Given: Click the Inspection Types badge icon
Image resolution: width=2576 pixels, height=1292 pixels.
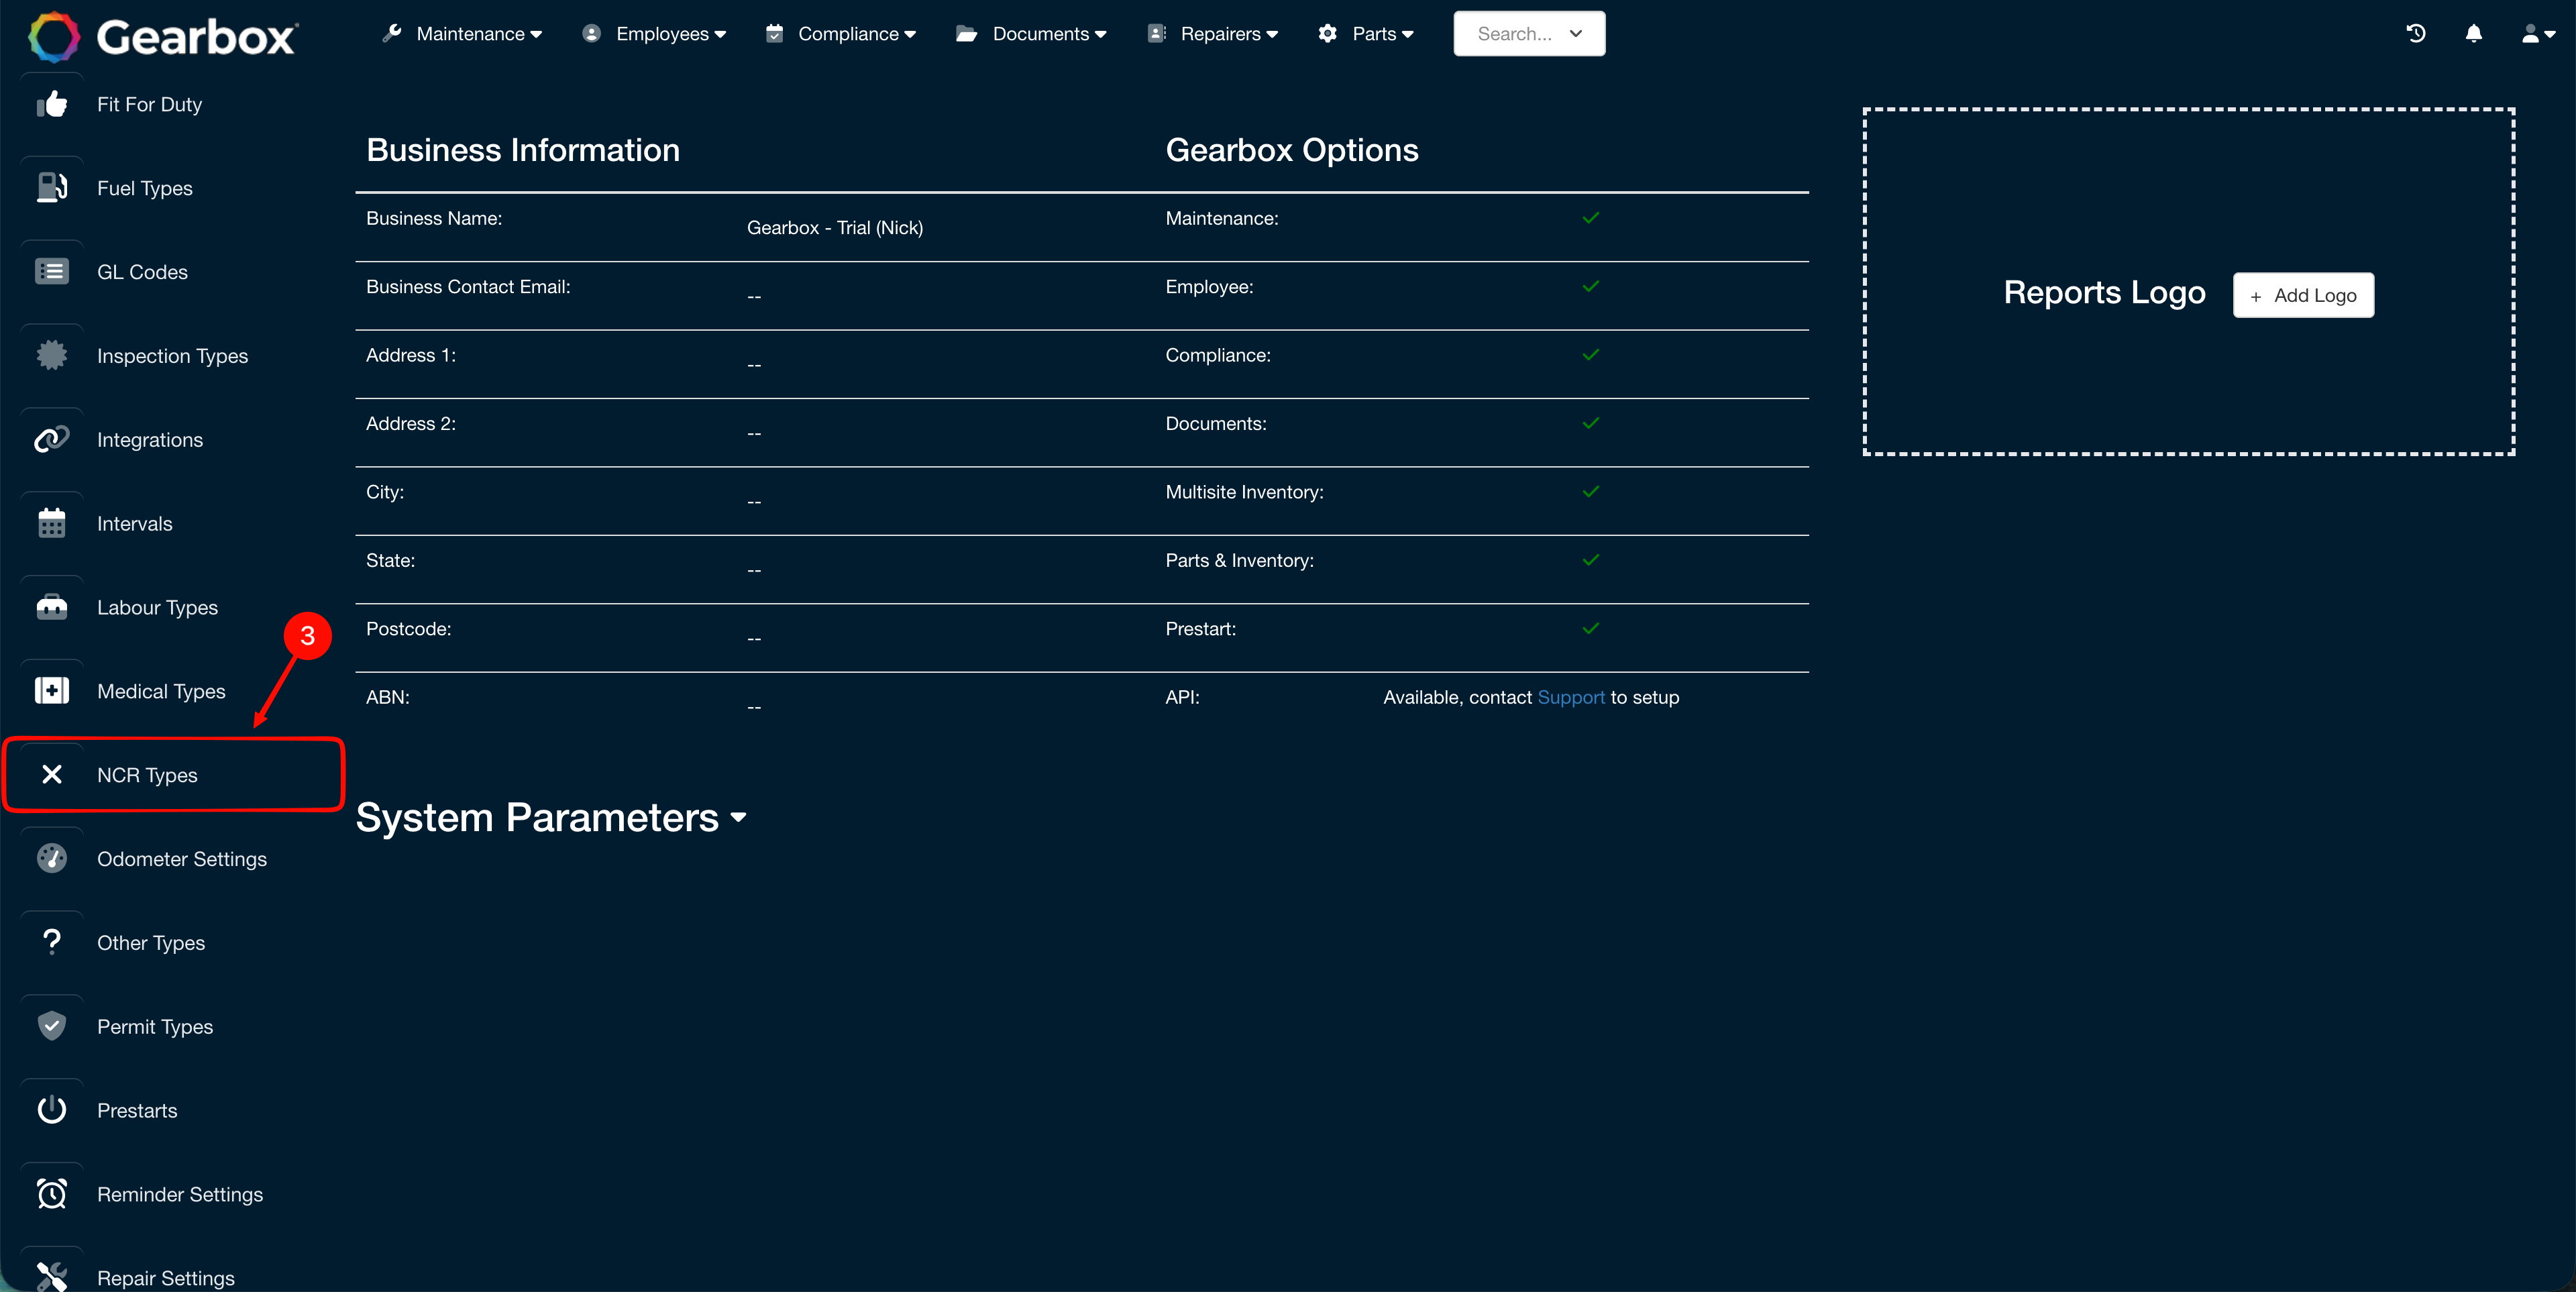Looking at the screenshot, I should [52, 356].
